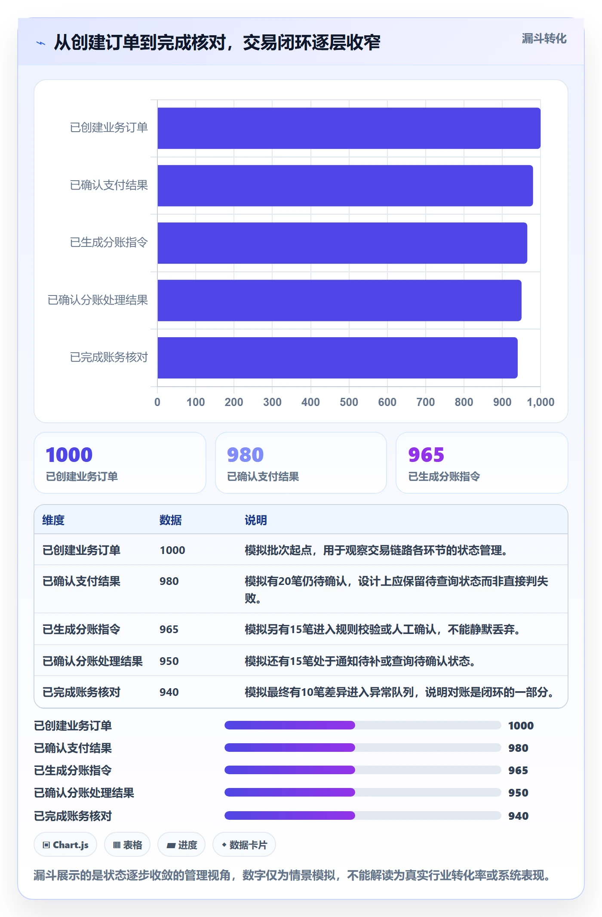Image resolution: width=602 pixels, height=917 pixels.
Task: Click progress bar for 已创建业务订单
Action: (363, 725)
